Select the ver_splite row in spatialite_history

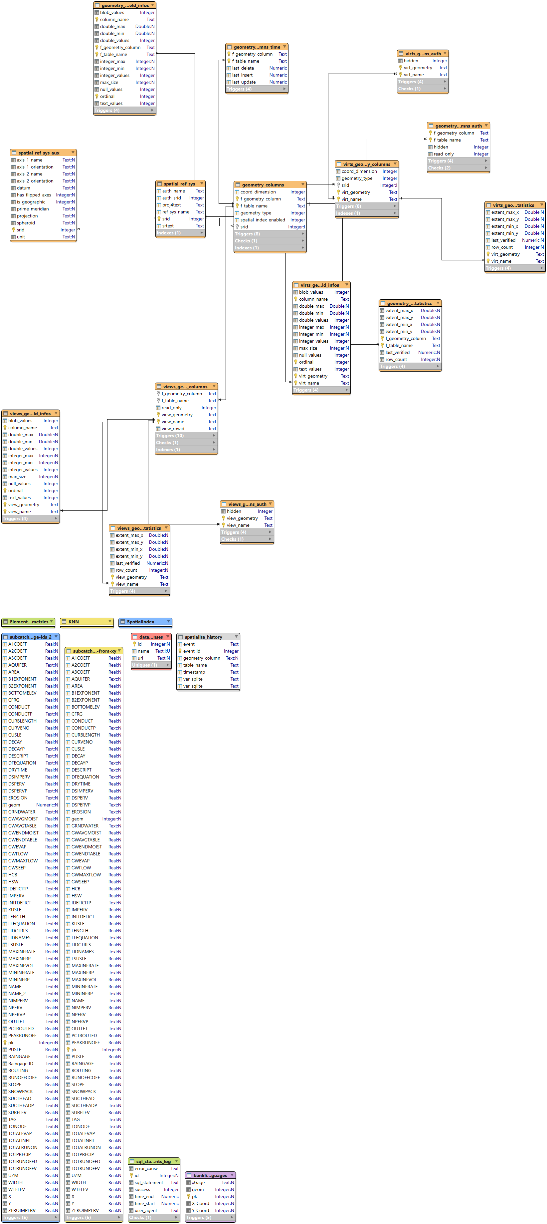[x=208, y=680]
